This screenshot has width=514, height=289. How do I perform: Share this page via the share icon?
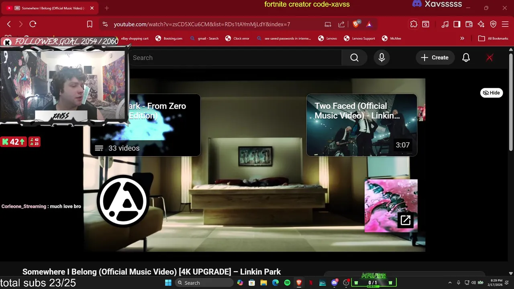point(341,24)
